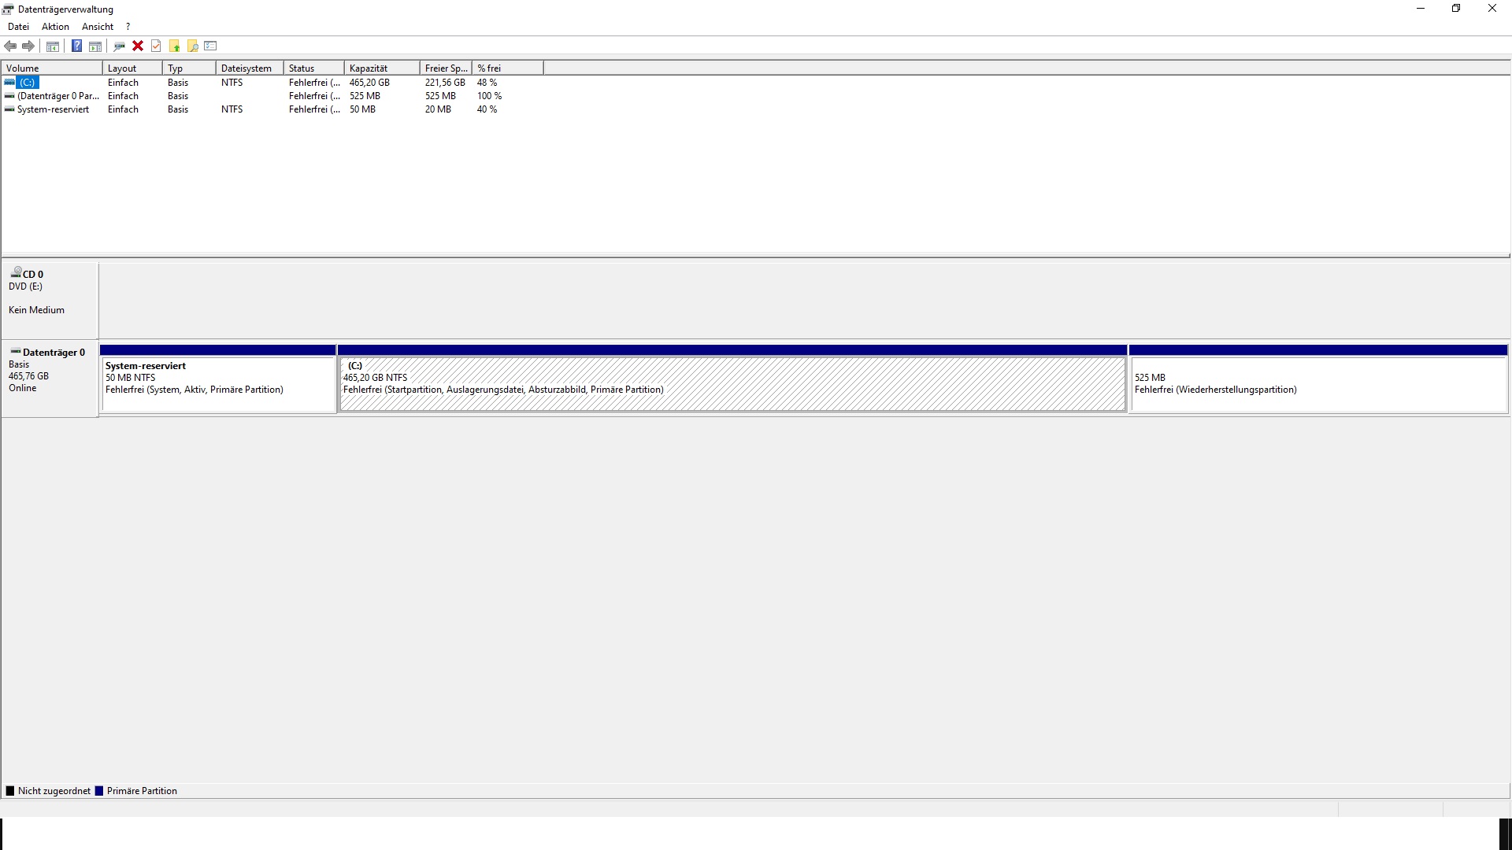The width and height of the screenshot is (1512, 850).
Task: Click the back arrow toolbar icon
Action: point(10,46)
